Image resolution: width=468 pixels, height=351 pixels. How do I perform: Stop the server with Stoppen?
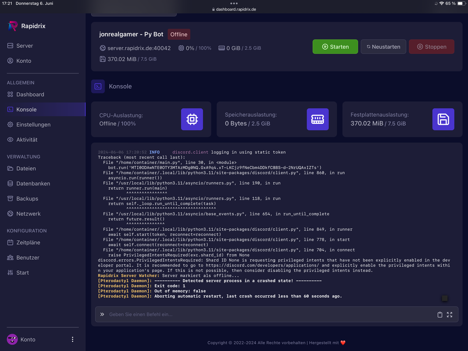tap(432, 47)
